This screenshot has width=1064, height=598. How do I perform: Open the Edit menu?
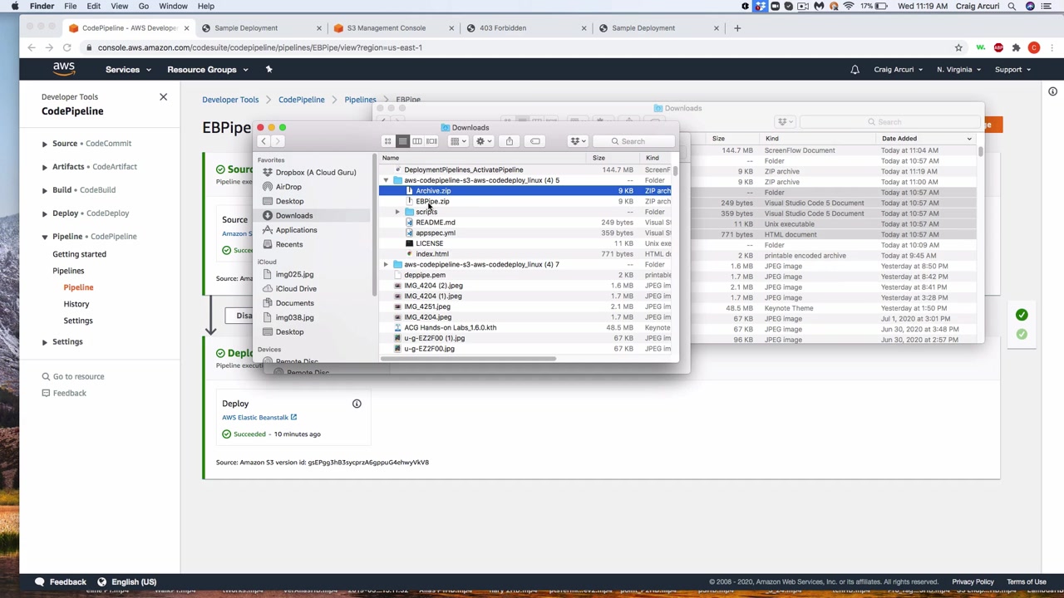pyautogui.click(x=94, y=6)
